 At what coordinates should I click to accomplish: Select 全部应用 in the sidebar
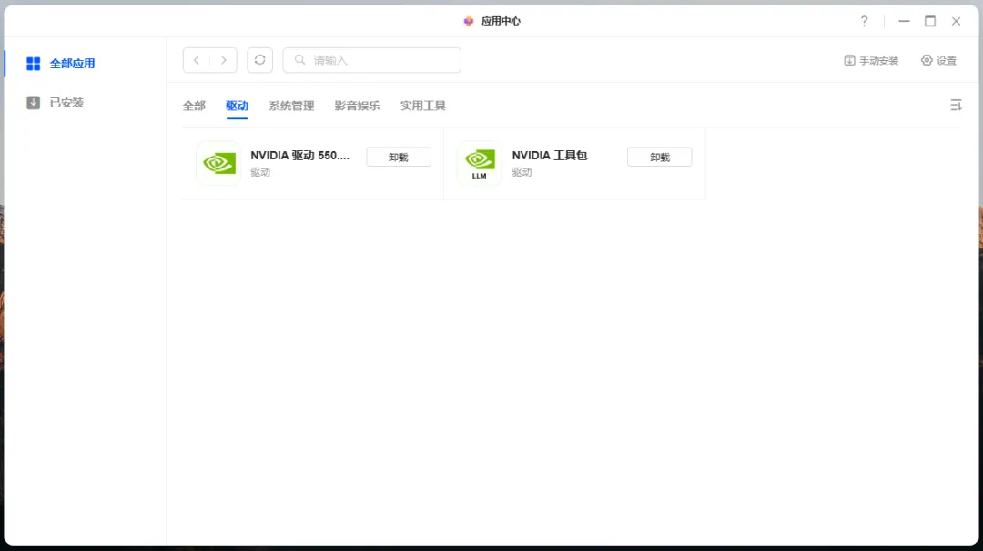[x=72, y=64]
